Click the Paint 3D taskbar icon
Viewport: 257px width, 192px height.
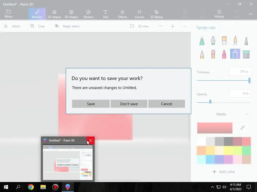(68, 187)
